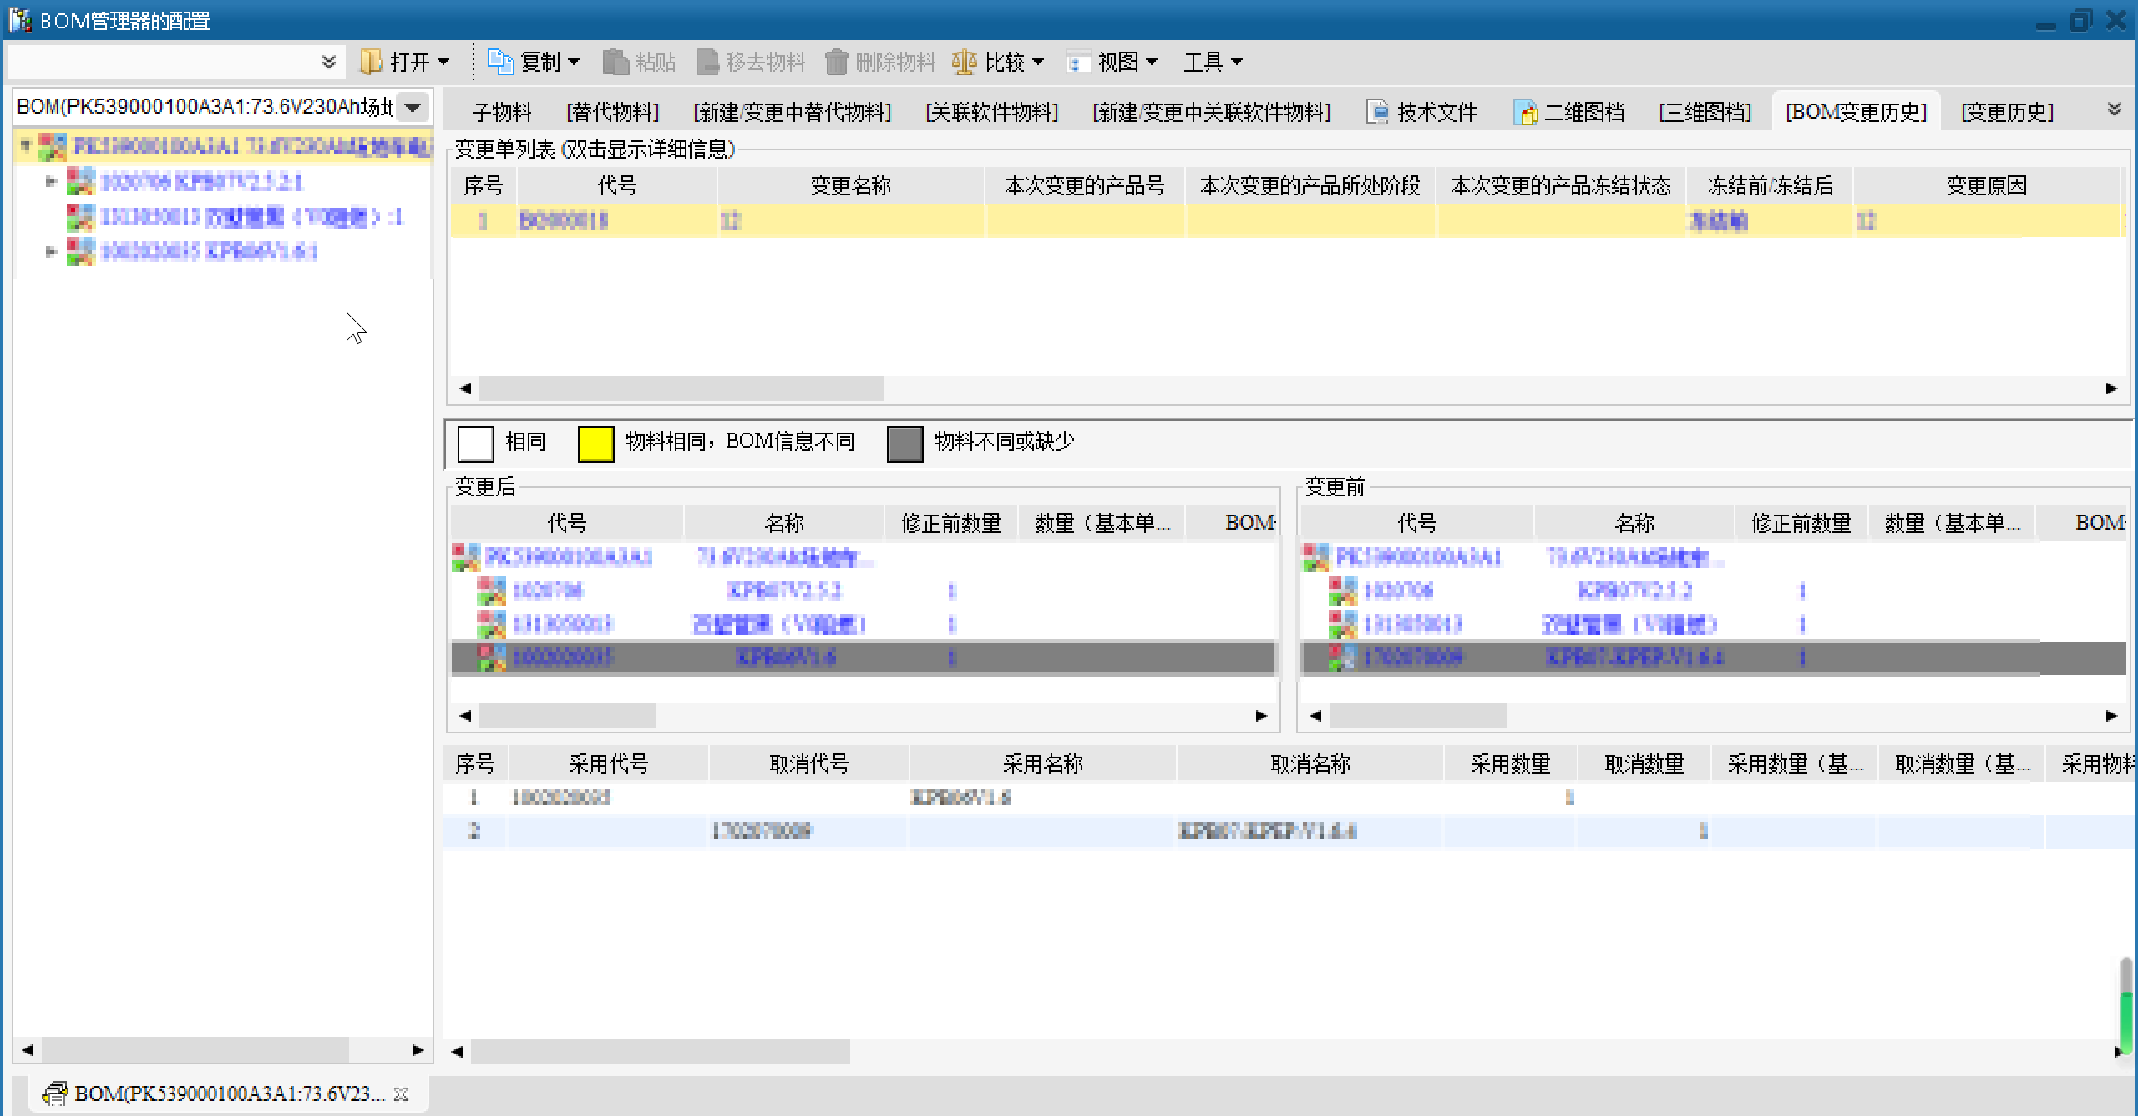The height and width of the screenshot is (1116, 2138).
Task: Collapse the root PK539000100A3A1 tree node
Action: [x=26, y=146]
